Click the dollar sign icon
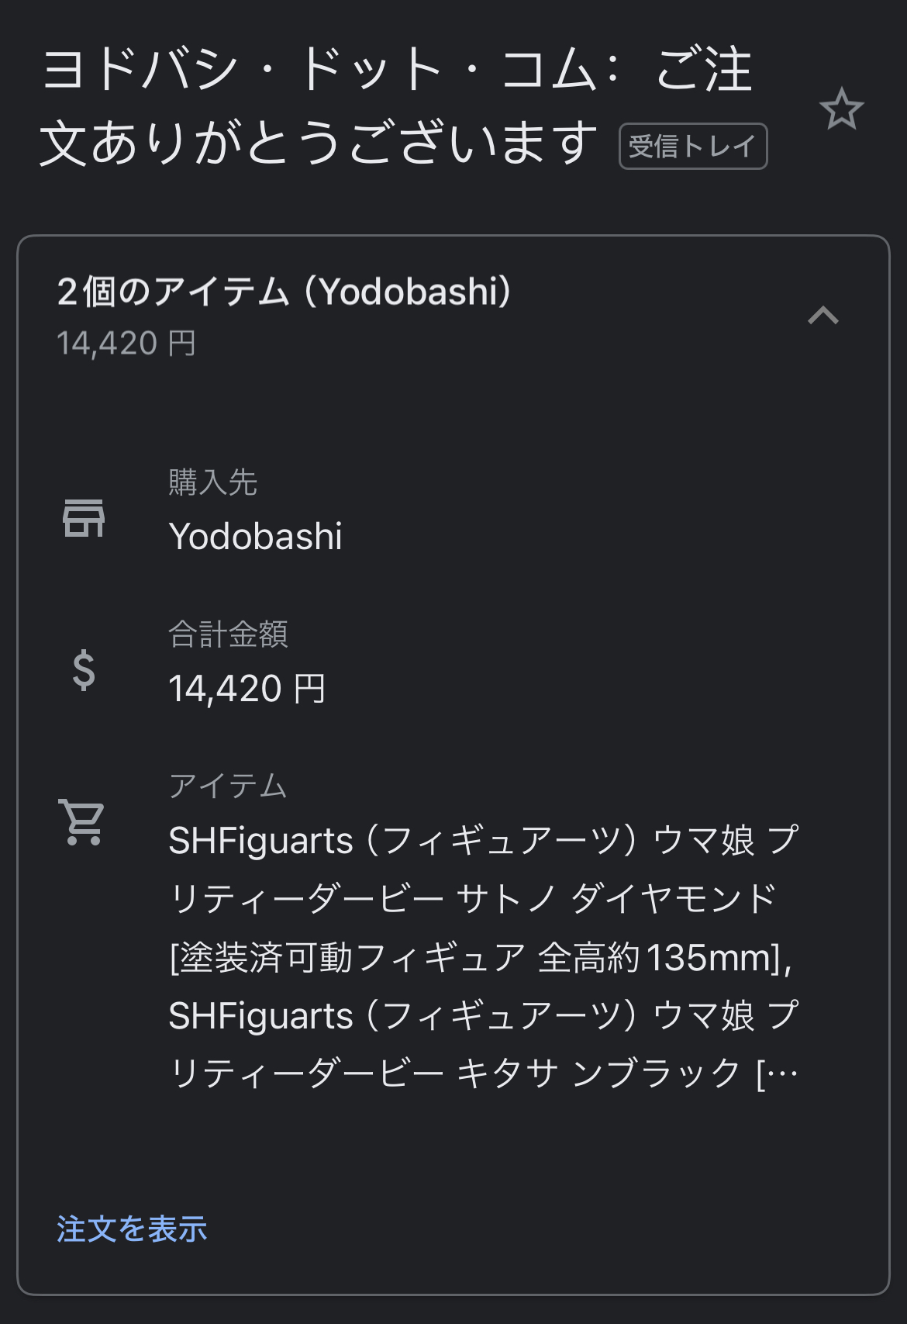This screenshot has height=1324, width=907. click(84, 671)
